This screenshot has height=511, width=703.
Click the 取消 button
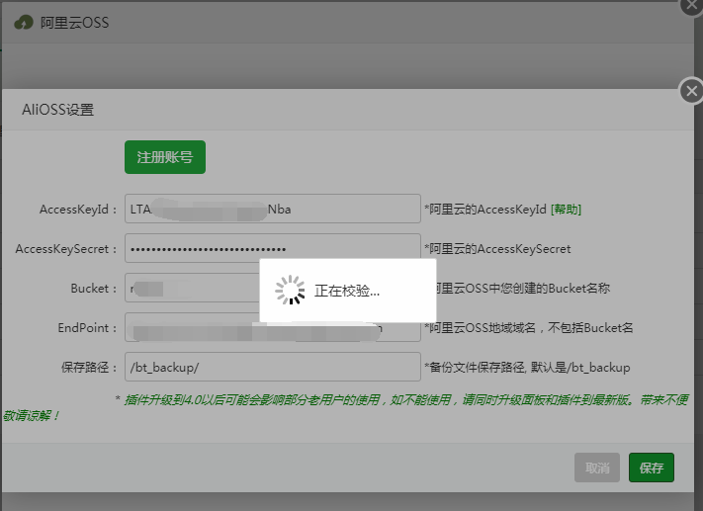pos(597,468)
